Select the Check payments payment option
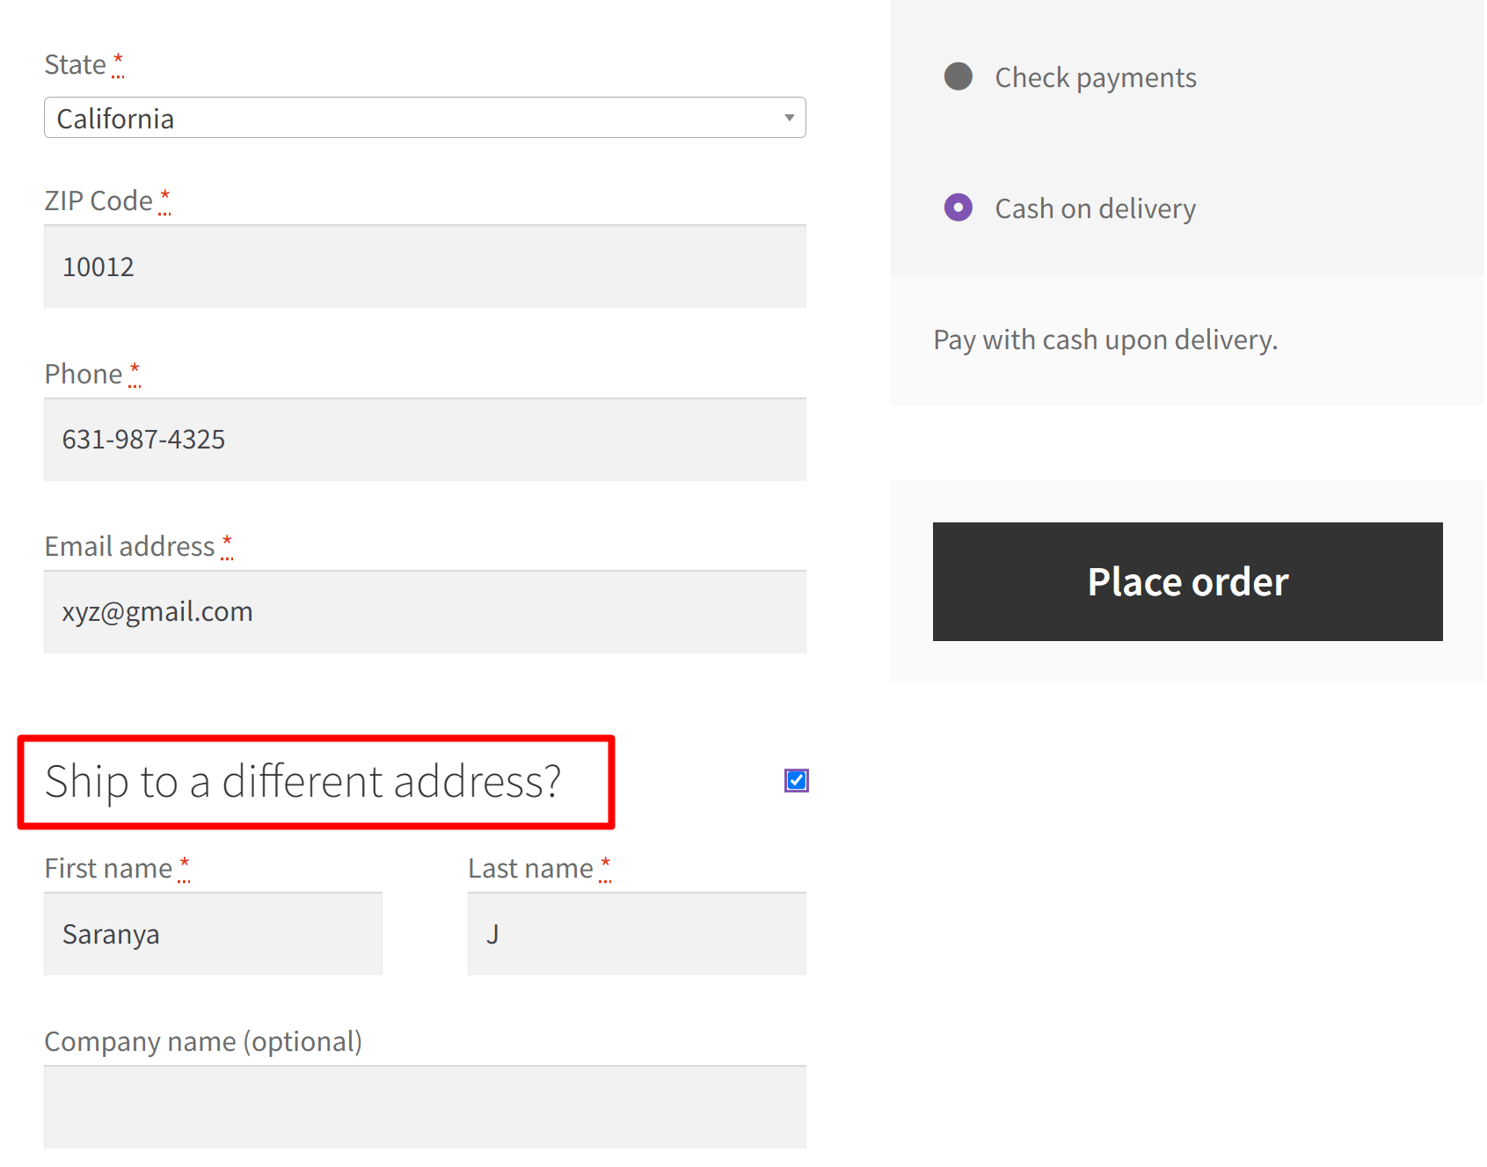 pos(958,77)
